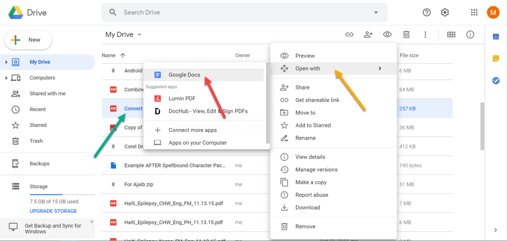
Task: Open Shared with me
Action: pyautogui.click(x=47, y=93)
